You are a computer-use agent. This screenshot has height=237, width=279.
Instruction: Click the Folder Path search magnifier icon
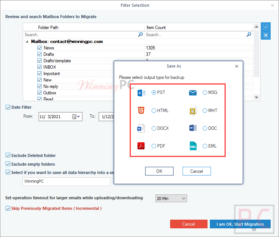click(140, 34)
